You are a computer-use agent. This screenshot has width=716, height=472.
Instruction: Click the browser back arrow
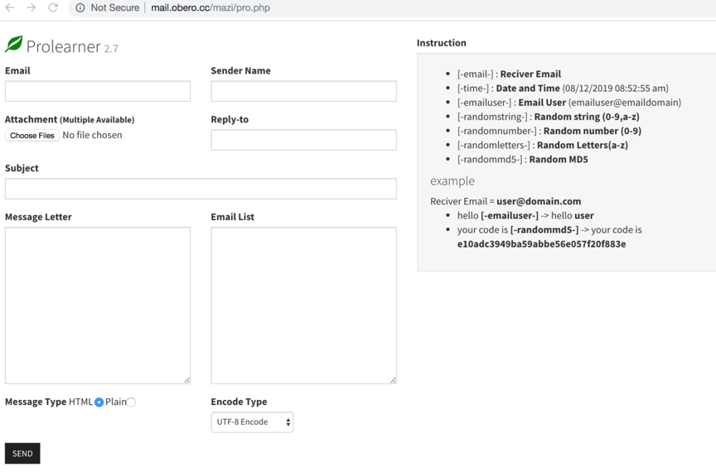(10, 7)
